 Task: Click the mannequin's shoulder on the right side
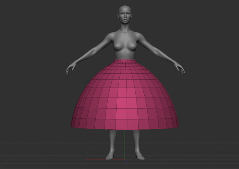pyautogui.click(x=140, y=37)
